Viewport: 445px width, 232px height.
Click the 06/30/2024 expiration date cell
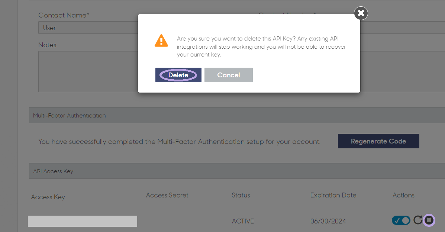[x=328, y=221]
